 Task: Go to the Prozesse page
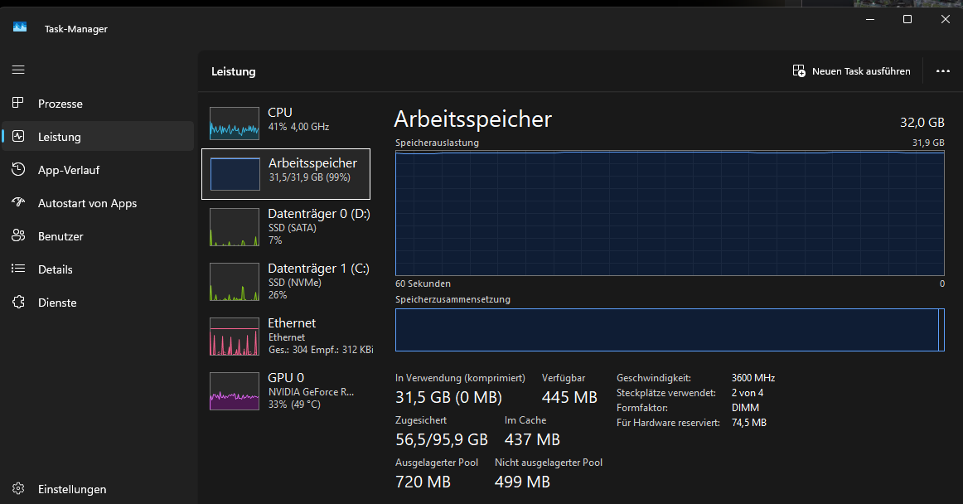click(x=98, y=104)
